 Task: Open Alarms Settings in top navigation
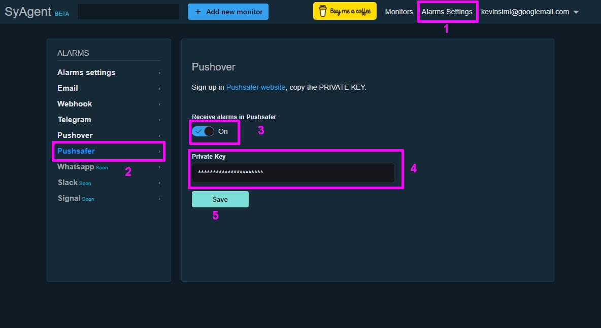pos(447,12)
